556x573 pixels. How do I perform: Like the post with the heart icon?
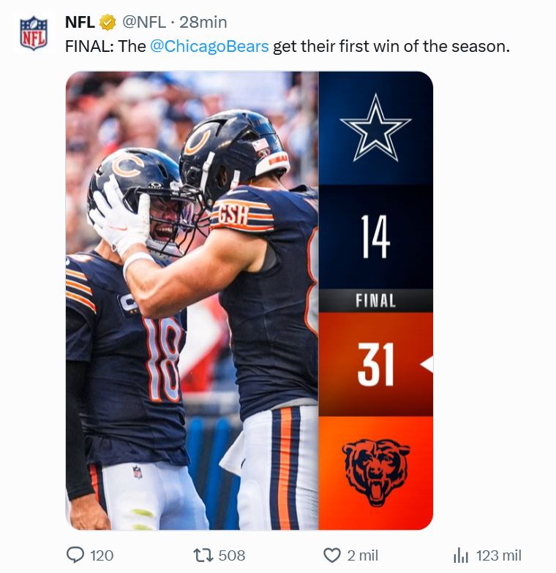tap(332, 555)
